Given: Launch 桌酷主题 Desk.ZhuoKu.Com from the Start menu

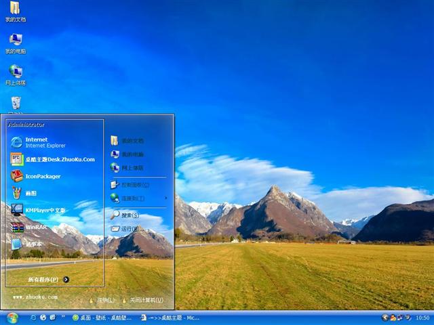Looking at the screenshot, I should (x=53, y=160).
